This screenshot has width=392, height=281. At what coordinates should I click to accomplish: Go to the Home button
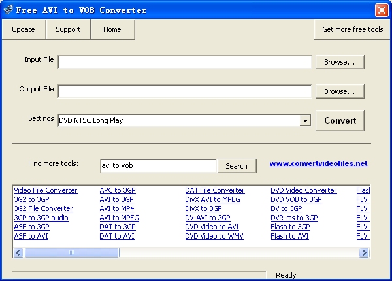coord(112,29)
